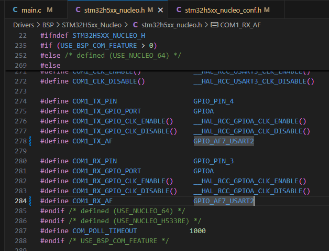Click __HAL_RCC_USART3_CLK_DISABLE() on line 272

tap(254, 81)
